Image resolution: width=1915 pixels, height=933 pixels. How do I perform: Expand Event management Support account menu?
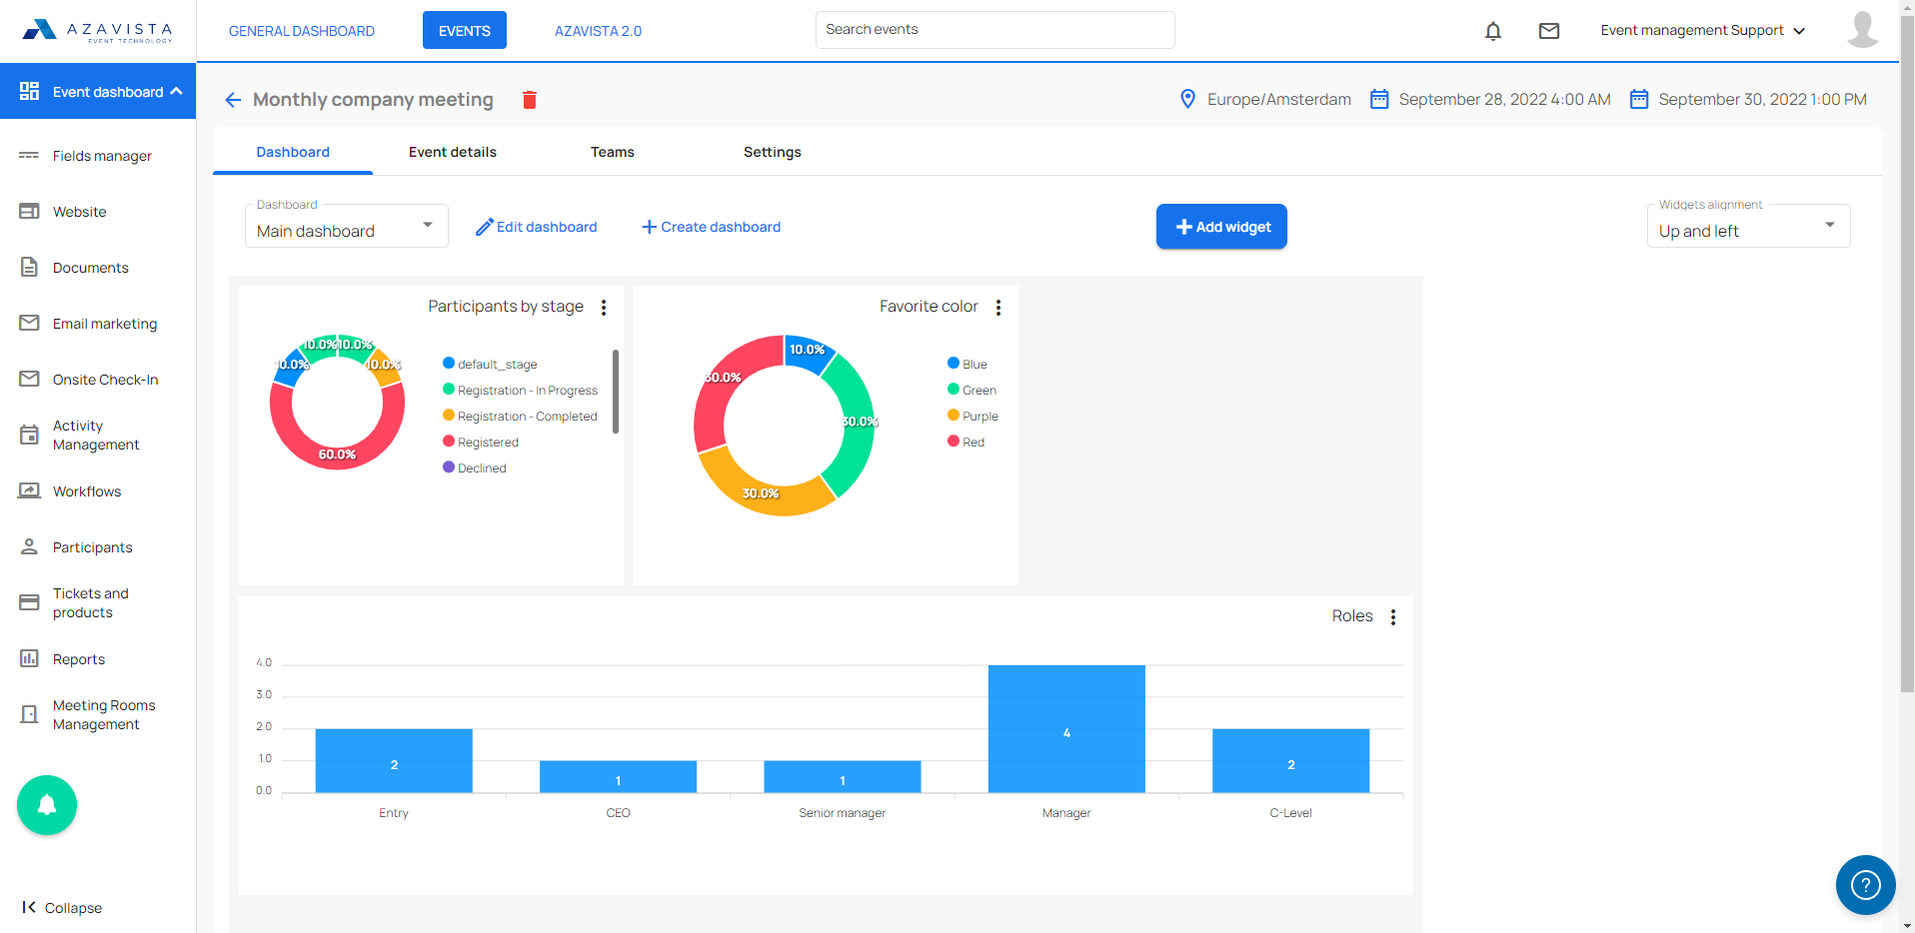tap(1702, 31)
